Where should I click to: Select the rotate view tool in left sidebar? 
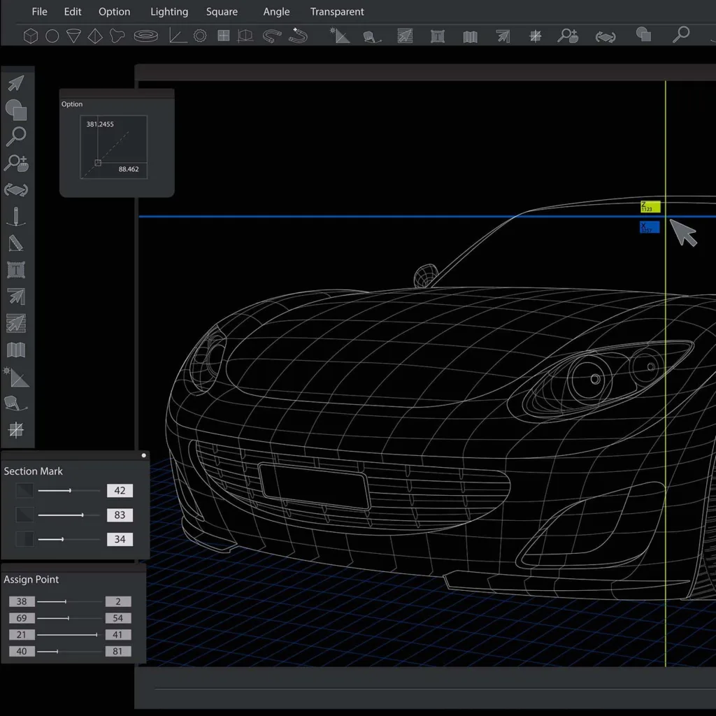tap(16, 189)
